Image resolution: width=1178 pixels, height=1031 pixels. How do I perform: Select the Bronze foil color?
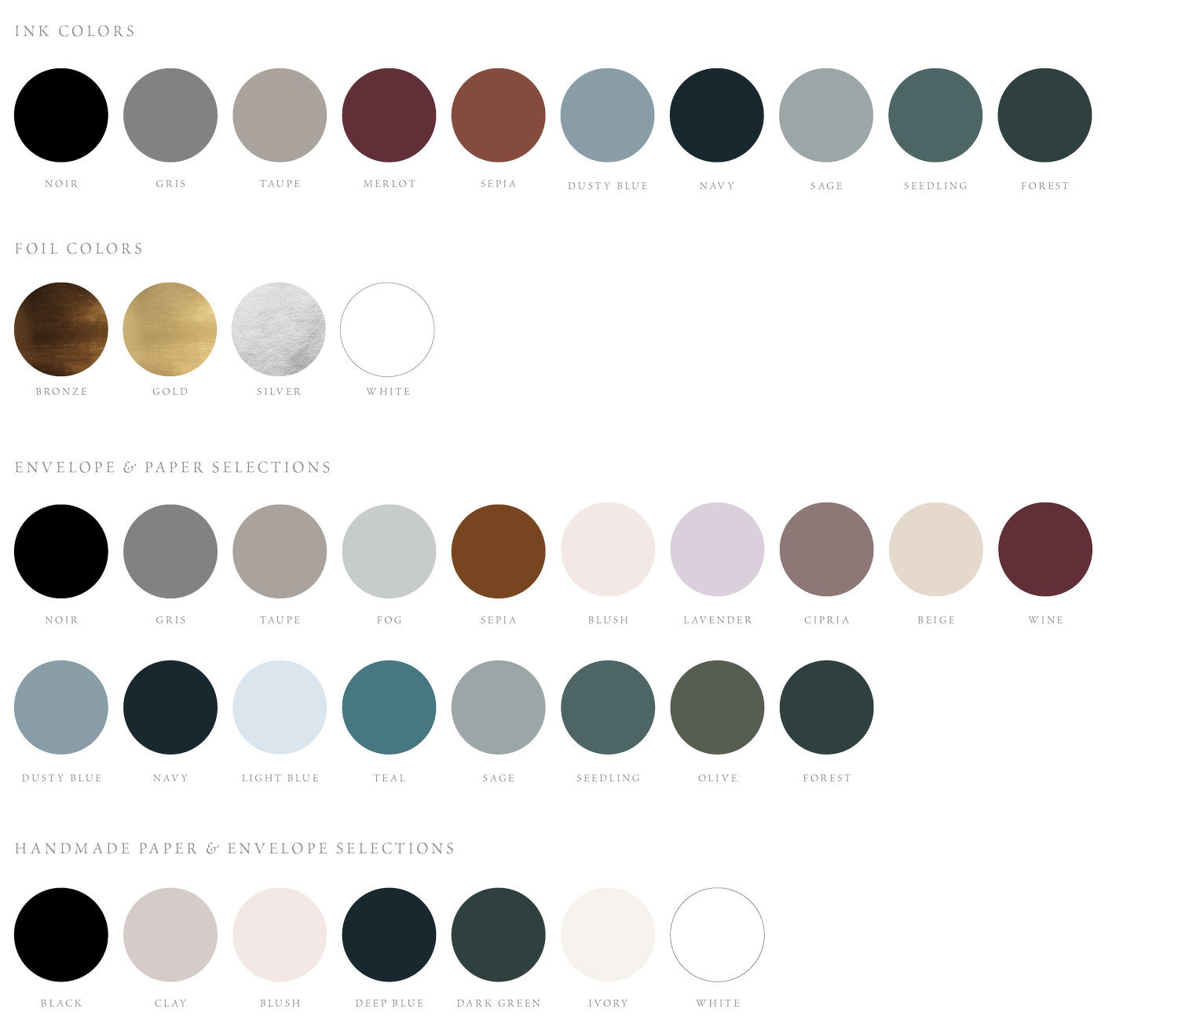pyautogui.click(x=61, y=330)
